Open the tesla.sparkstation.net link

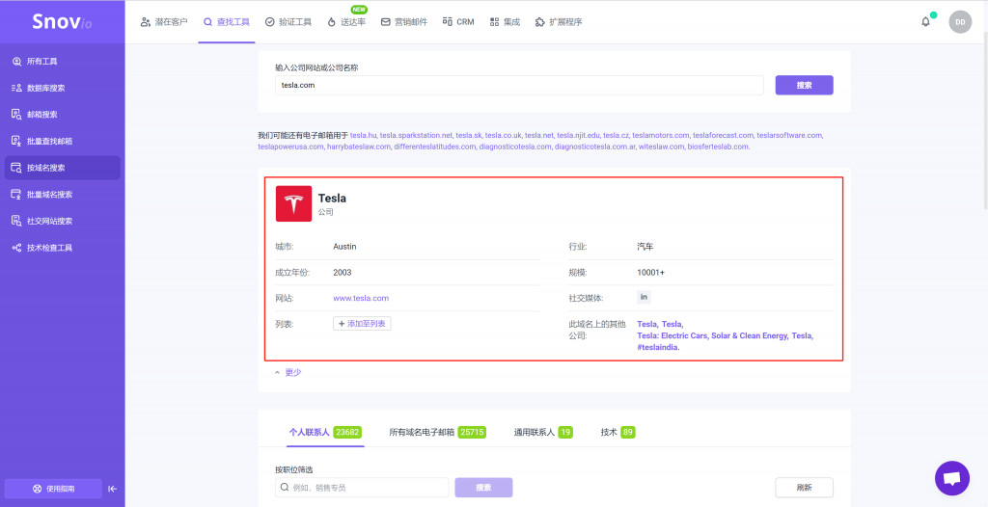click(416, 135)
